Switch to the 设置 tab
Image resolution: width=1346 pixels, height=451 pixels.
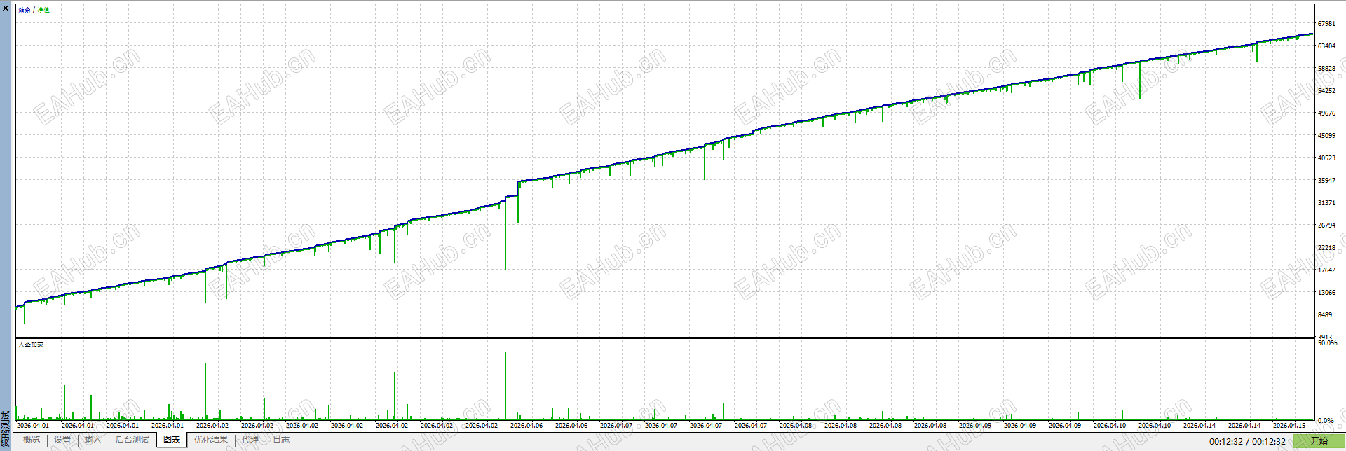(62, 440)
